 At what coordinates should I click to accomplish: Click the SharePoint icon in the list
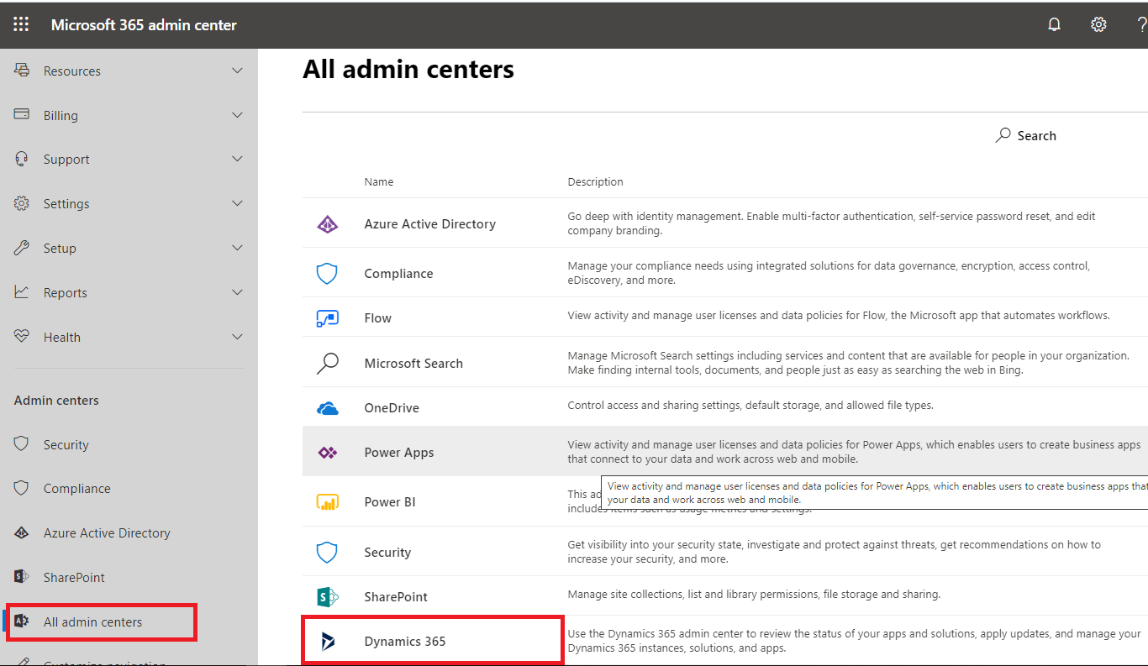pyautogui.click(x=327, y=597)
